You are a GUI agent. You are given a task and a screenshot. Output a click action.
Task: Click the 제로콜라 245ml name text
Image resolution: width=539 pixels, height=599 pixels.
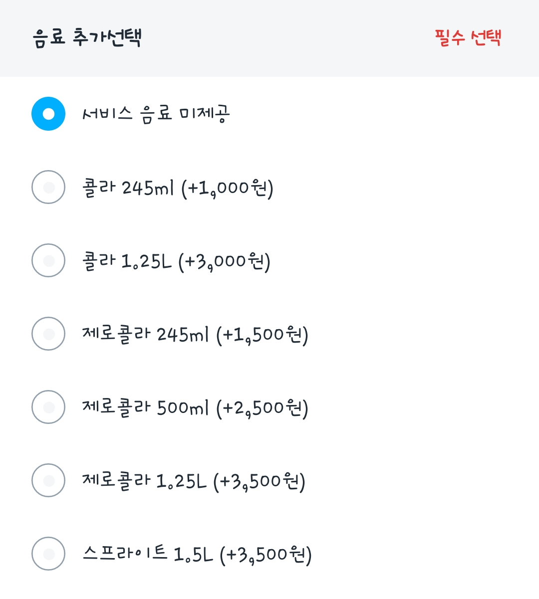pyautogui.click(x=145, y=334)
